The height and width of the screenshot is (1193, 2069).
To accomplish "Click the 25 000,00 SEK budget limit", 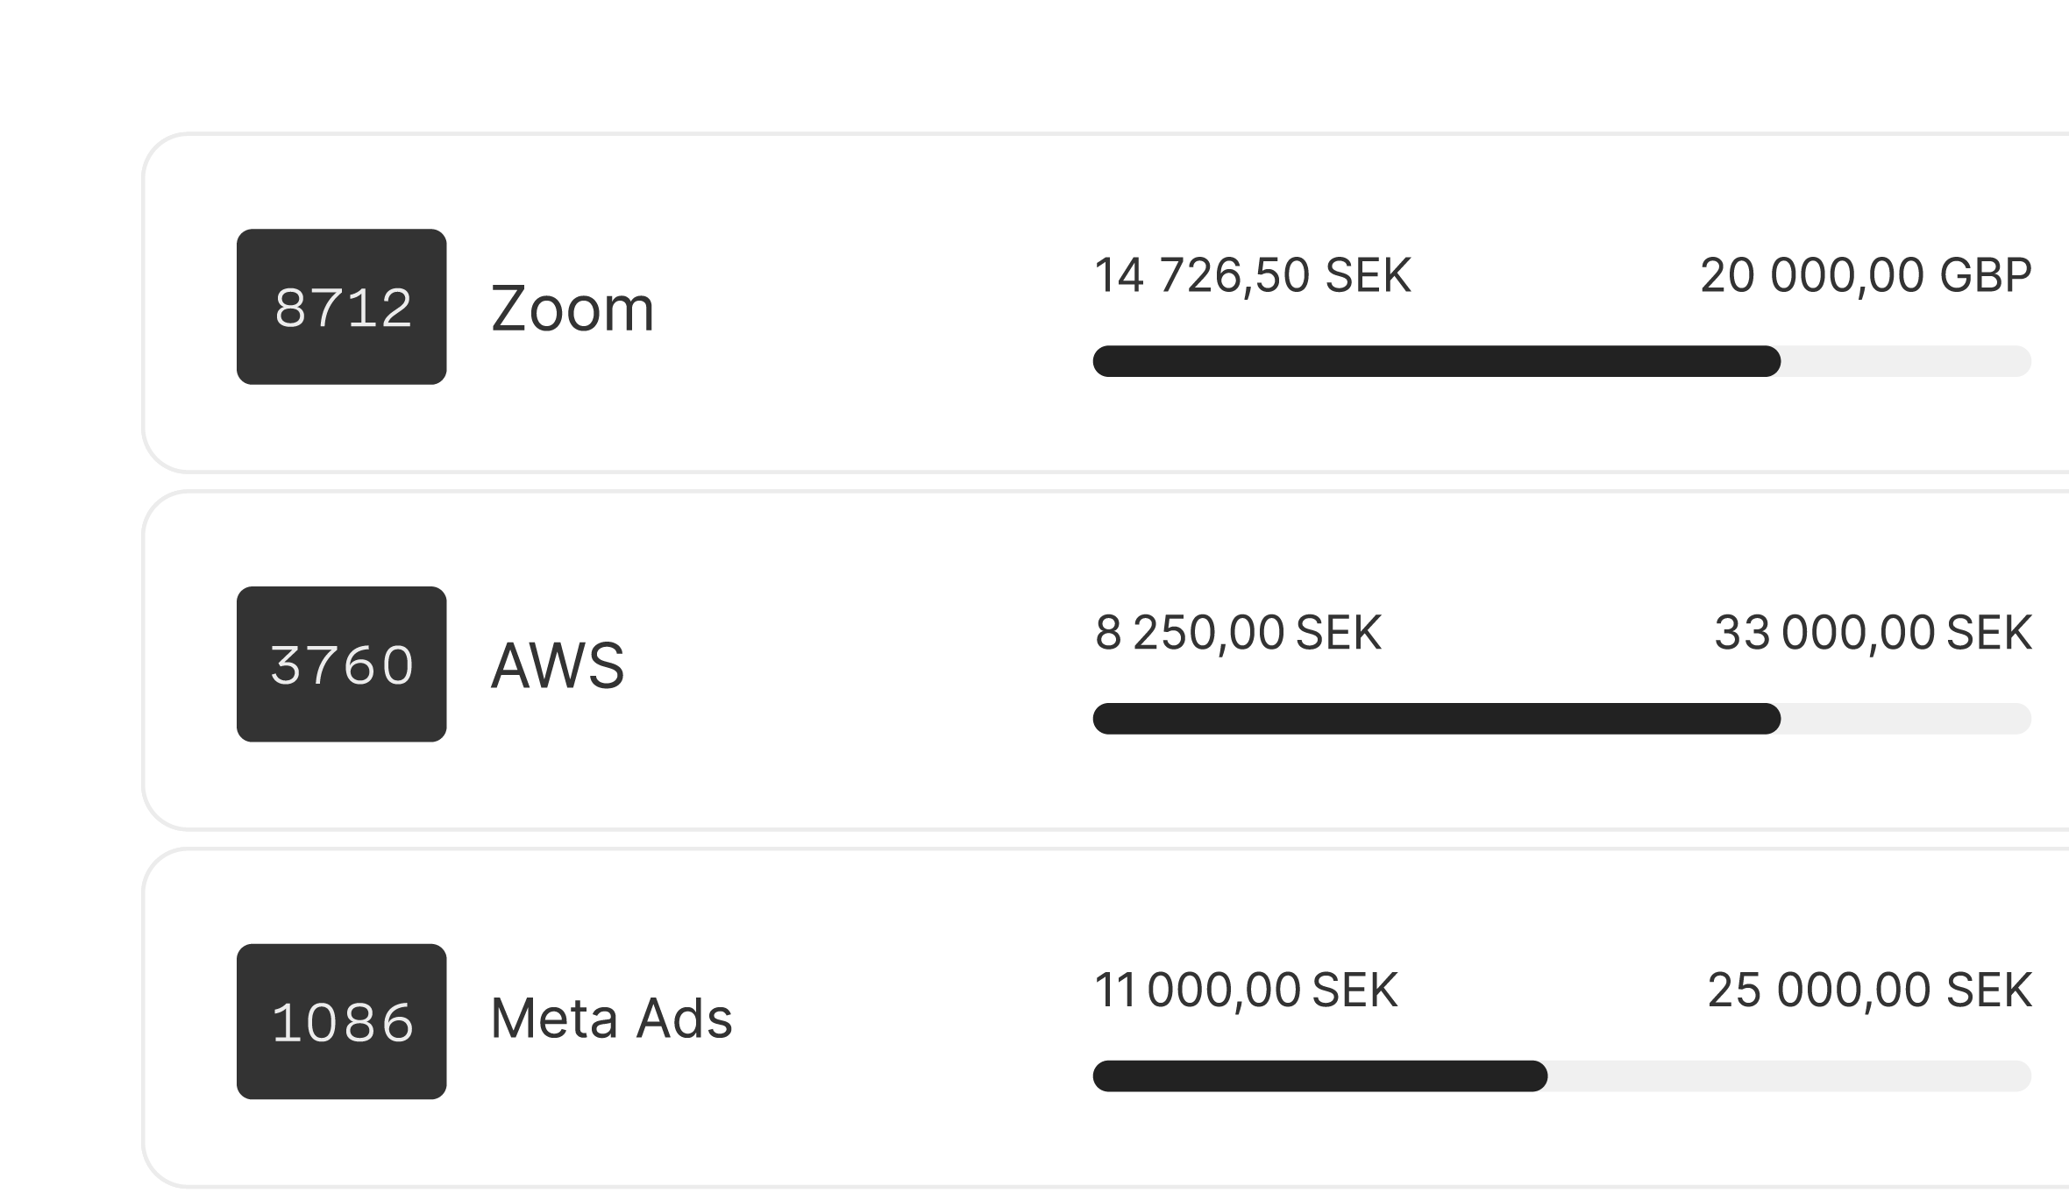I will coord(1869,991).
